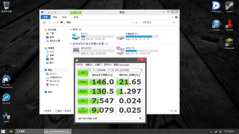
Task: Run the 4K benchmark test
Action: tap(83, 100)
